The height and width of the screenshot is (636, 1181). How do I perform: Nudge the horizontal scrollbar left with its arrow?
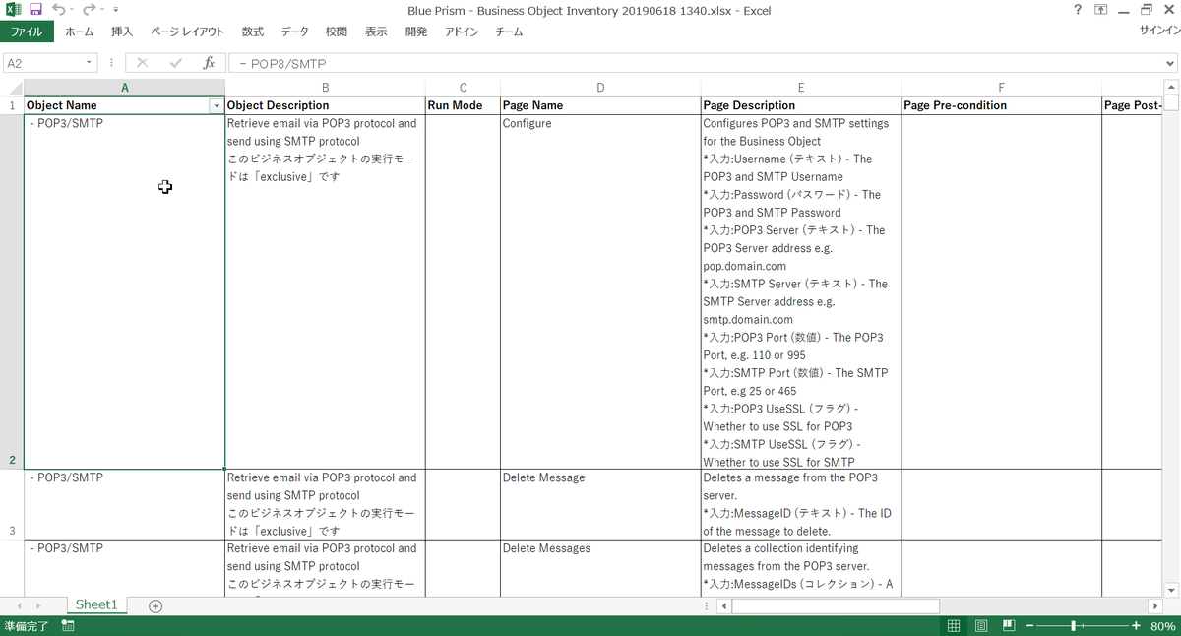pos(724,606)
